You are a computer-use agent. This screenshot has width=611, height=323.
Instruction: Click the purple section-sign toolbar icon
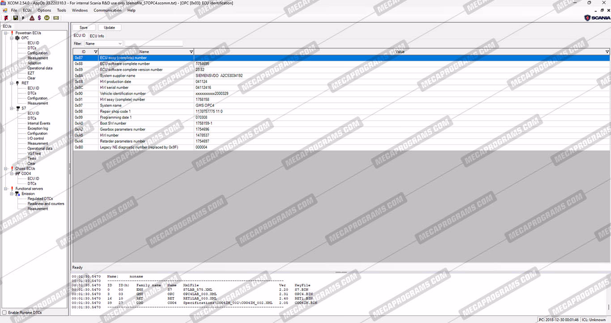(39, 18)
